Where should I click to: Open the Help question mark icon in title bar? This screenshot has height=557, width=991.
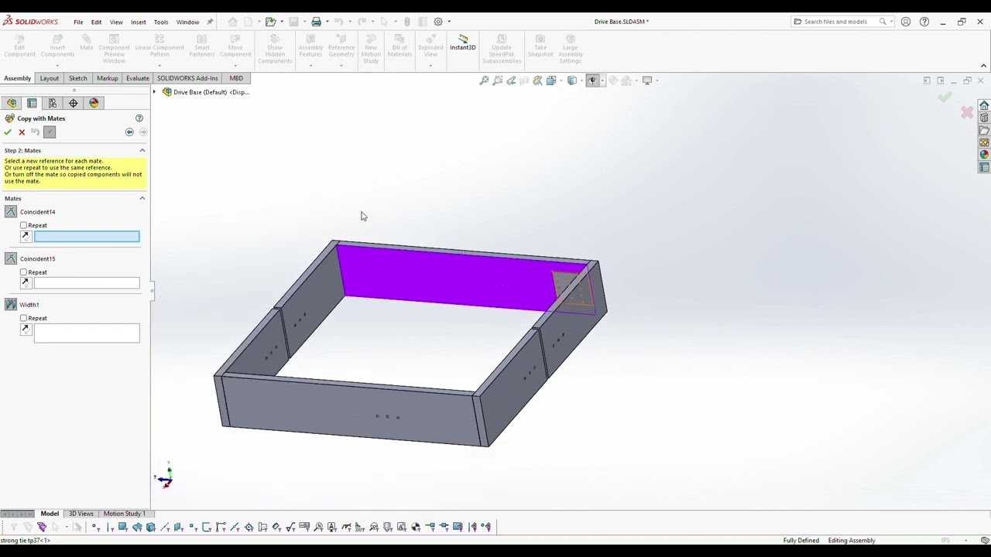click(924, 22)
